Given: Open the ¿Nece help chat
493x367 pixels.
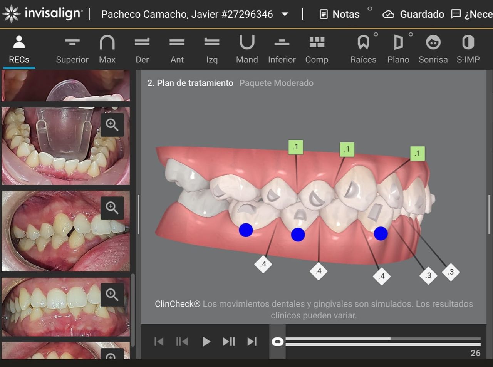Looking at the screenshot, I should coord(471,14).
